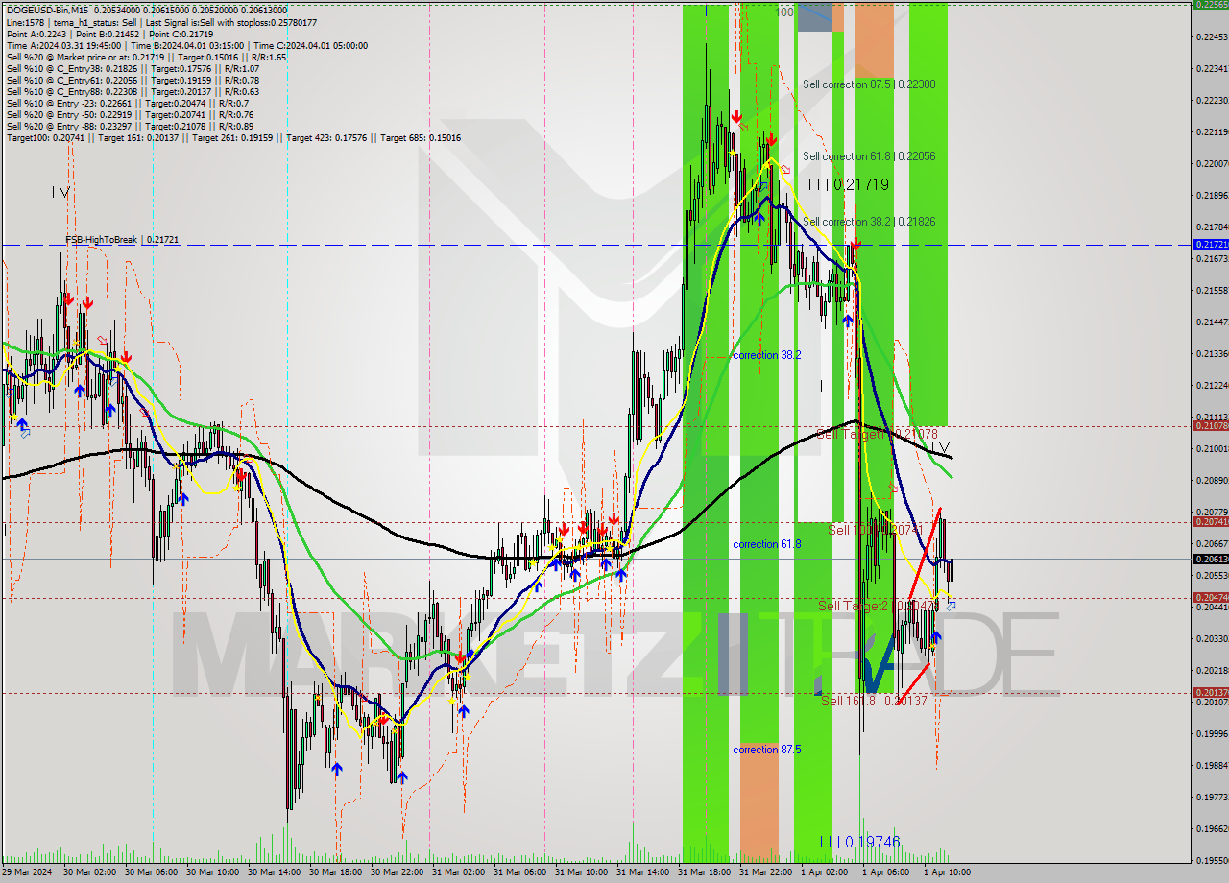Click the red 0.20741 price tag
Screen dimensions: 1229x883
click(1210, 521)
